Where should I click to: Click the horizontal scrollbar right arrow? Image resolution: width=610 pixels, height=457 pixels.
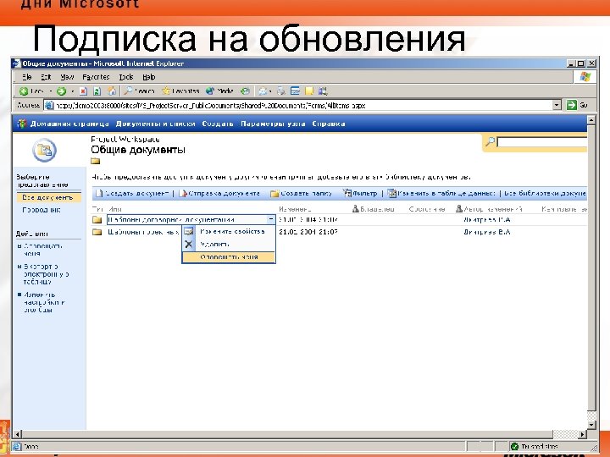click(582, 434)
